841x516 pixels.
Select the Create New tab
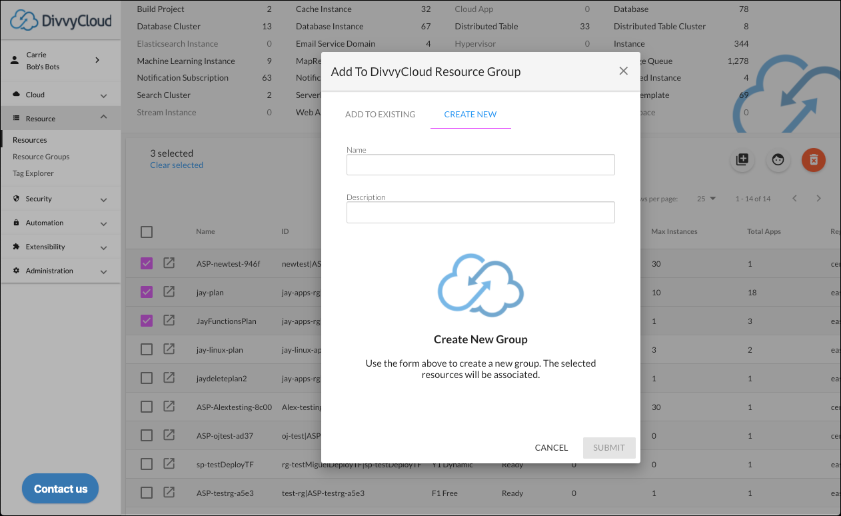[x=470, y=114]
